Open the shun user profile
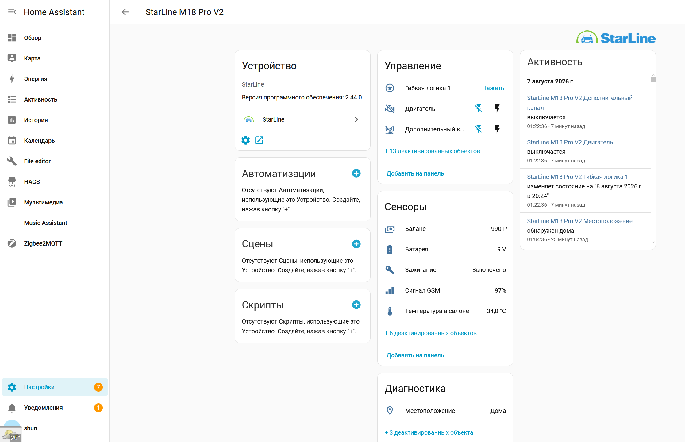The height and width of the screenshot is (442, 685). pyautogui.click(x=55, y=428)
